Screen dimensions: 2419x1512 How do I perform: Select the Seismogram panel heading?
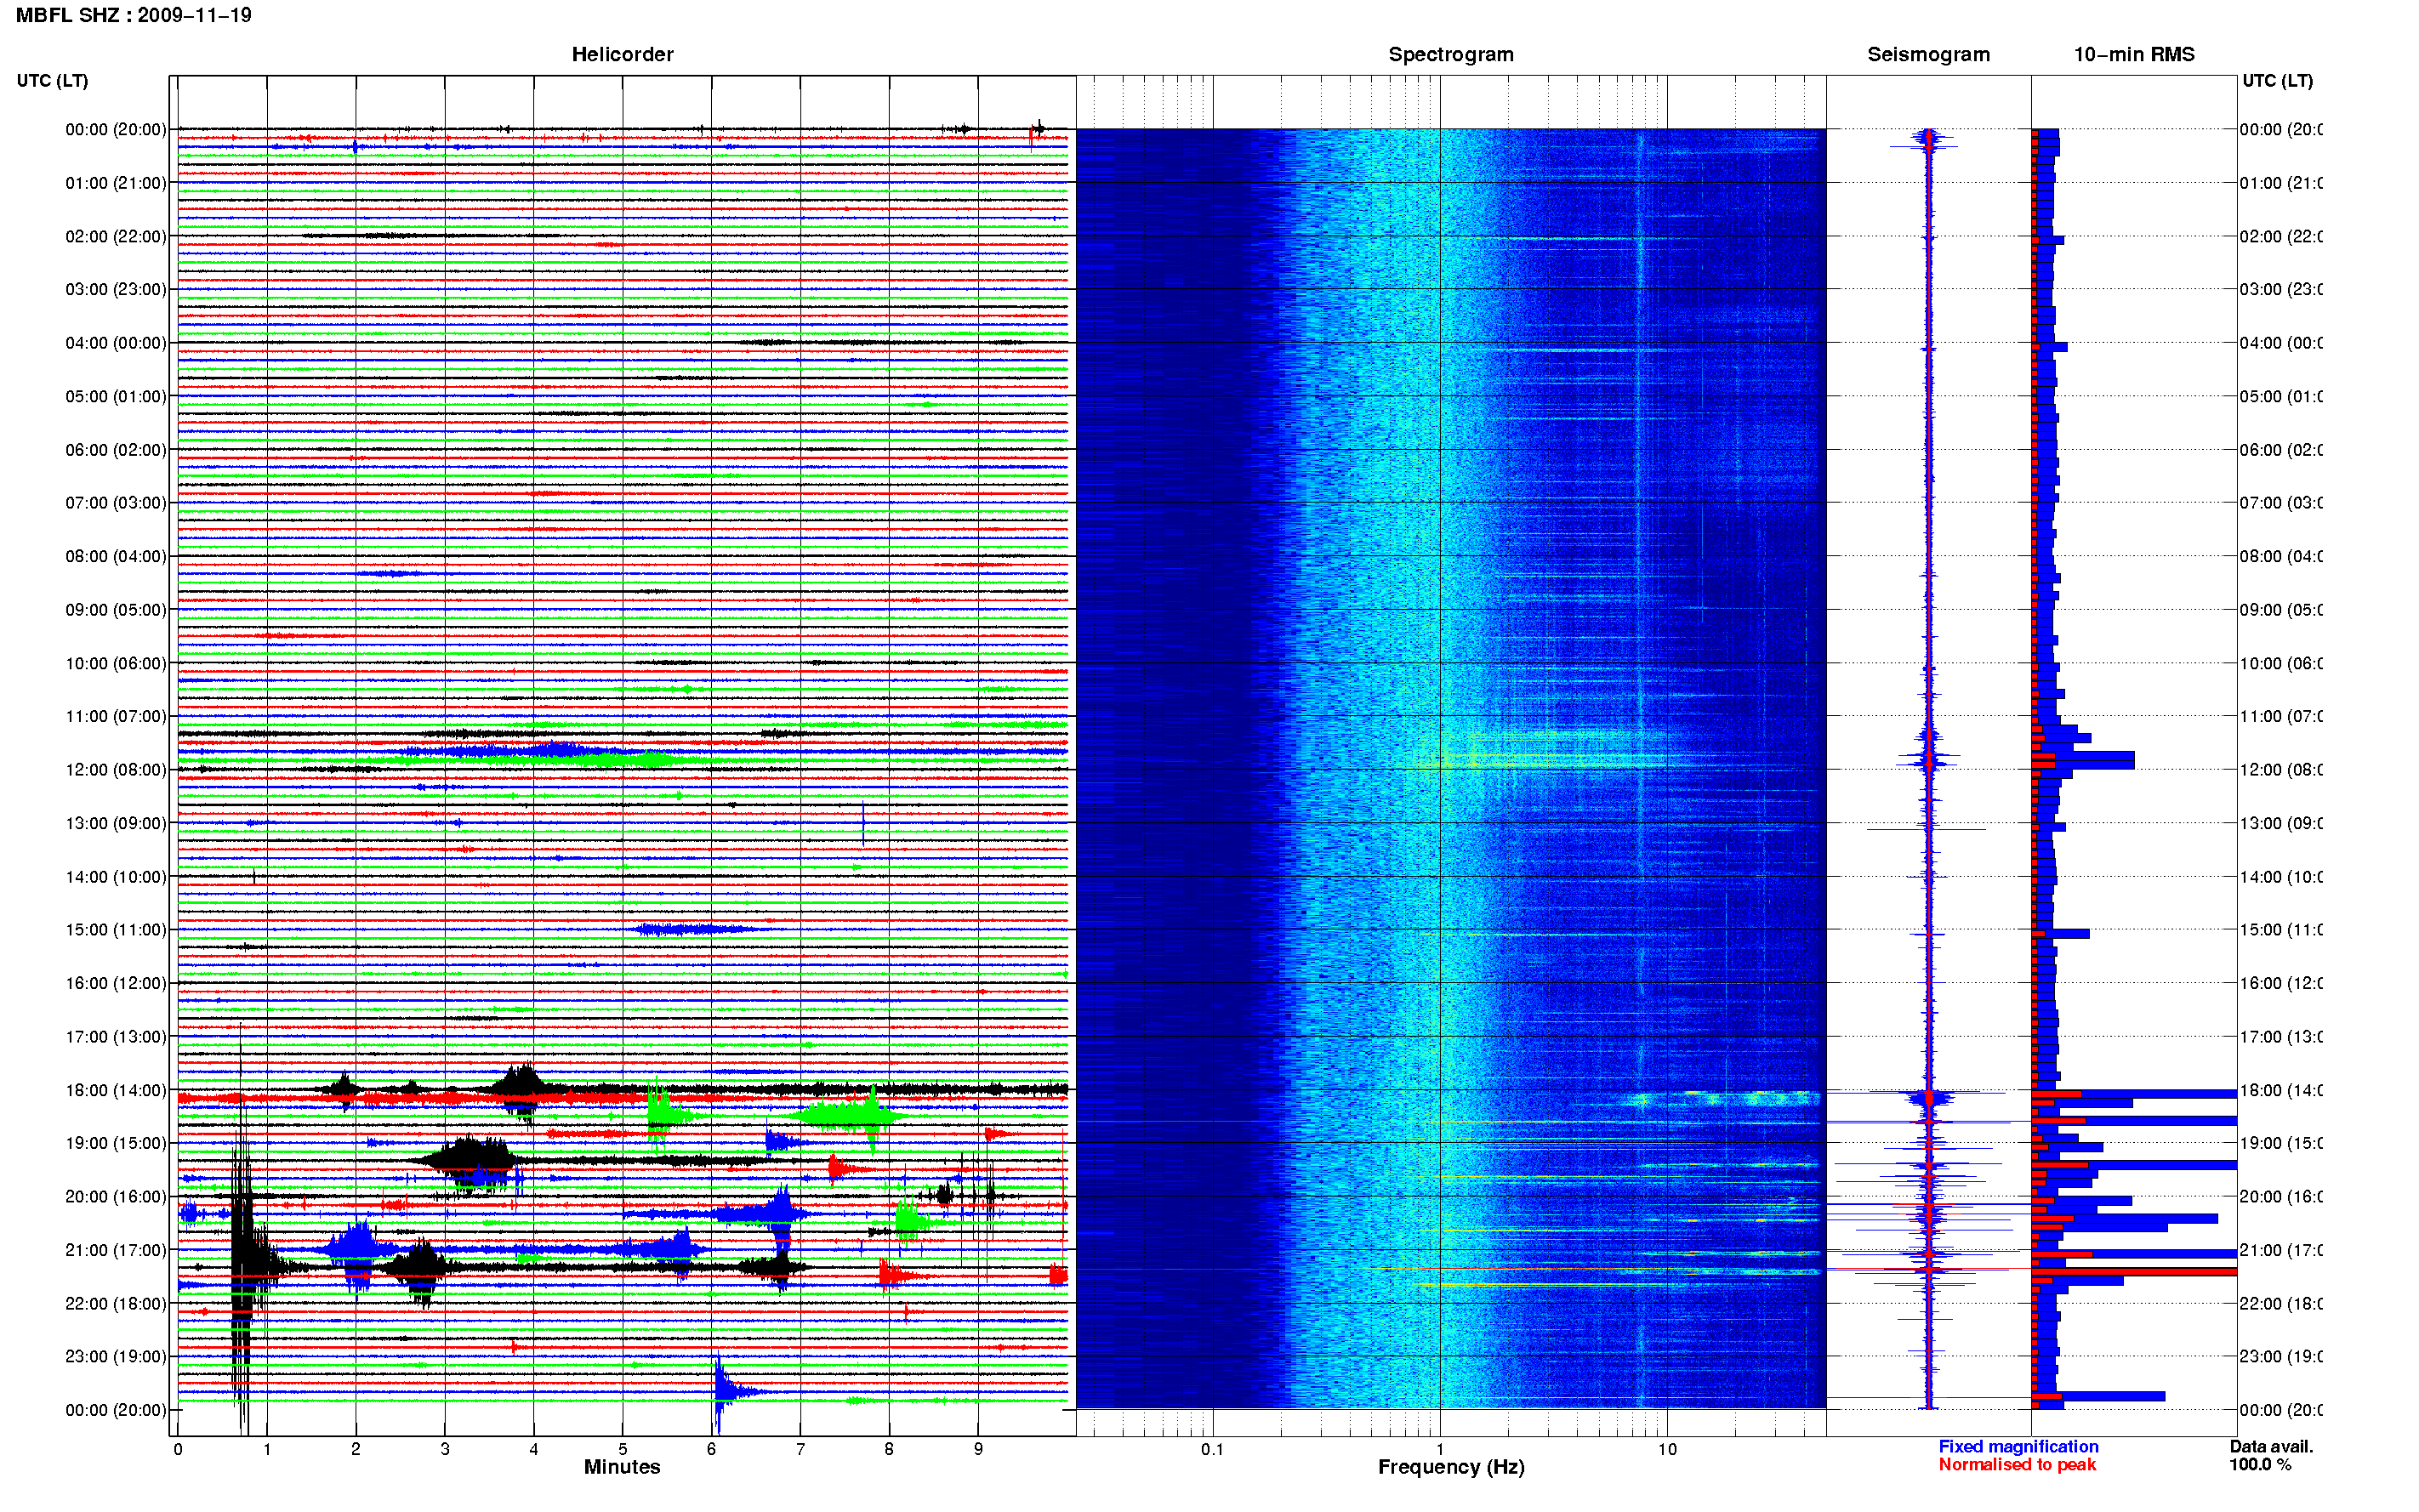click(x=1928, y=55)
